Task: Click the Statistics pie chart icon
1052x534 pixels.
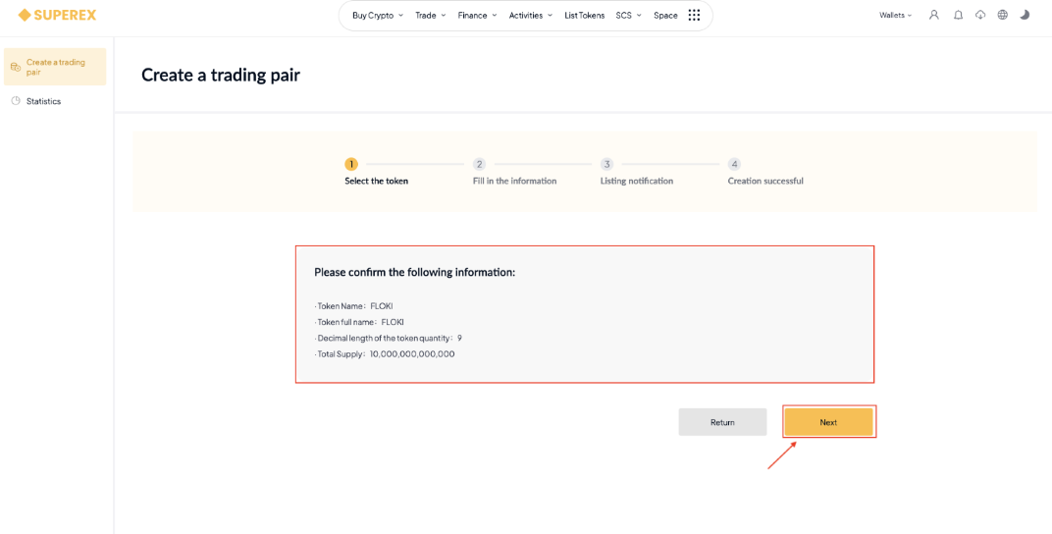Action: (16, 101)
